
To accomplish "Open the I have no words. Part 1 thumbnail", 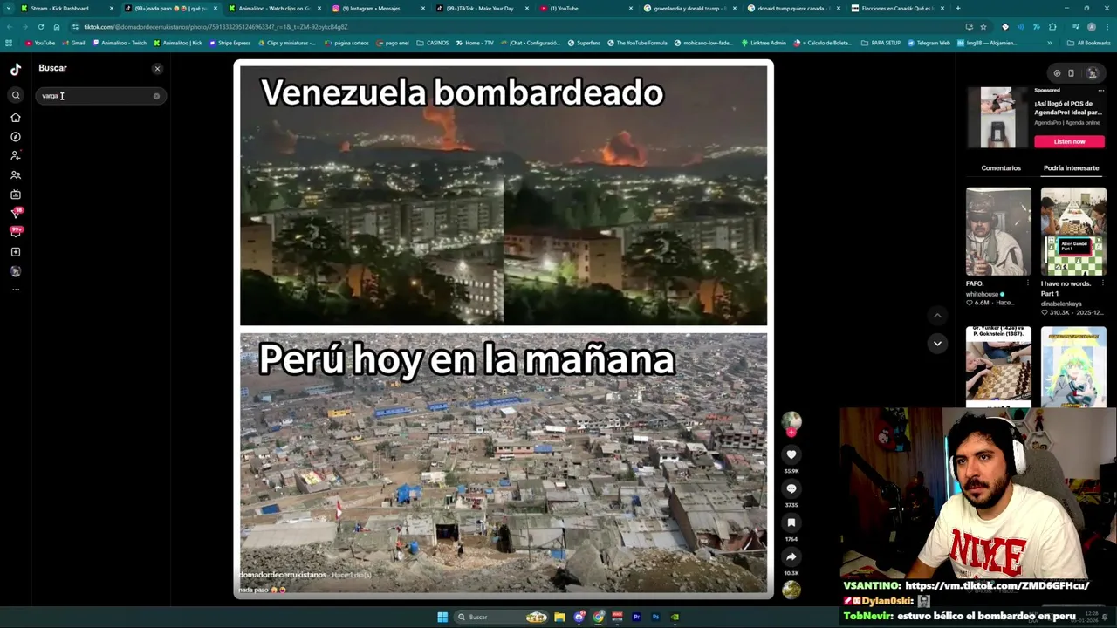I will click(x=1073, y=231).
